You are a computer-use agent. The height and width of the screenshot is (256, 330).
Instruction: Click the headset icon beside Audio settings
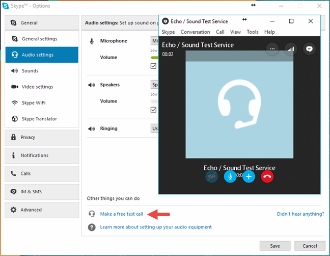tap(15, 55)
